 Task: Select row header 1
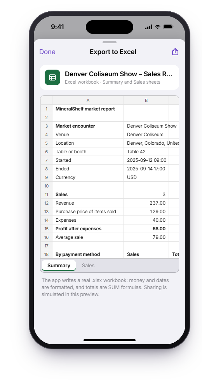click(46, 109)
